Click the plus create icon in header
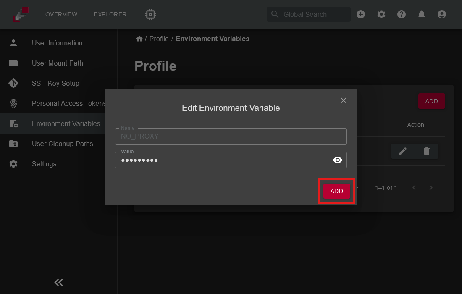The image size is (462, 294). (361, 14)
